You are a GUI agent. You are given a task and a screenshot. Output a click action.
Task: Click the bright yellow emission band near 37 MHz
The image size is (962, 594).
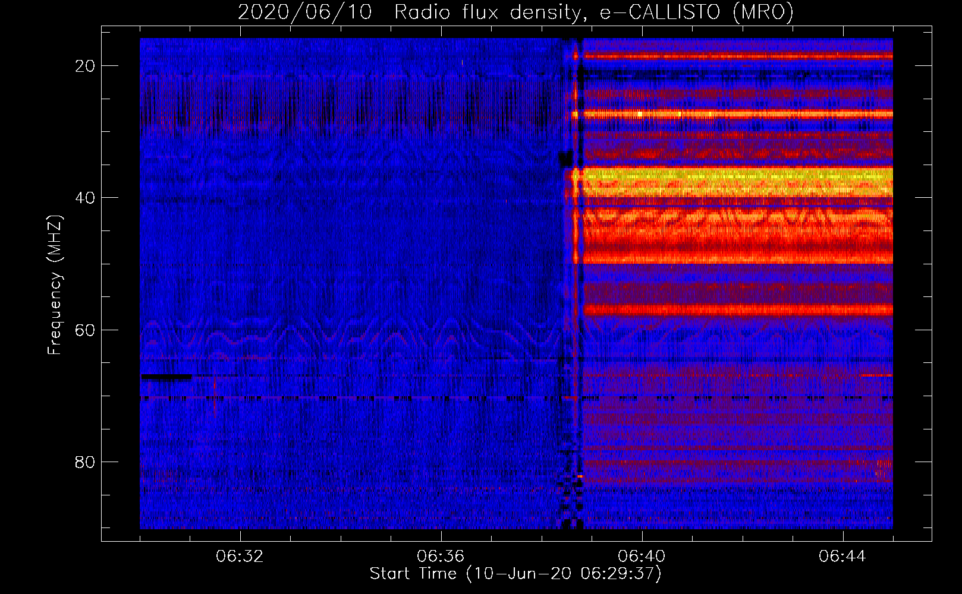[x=737, y=182]
